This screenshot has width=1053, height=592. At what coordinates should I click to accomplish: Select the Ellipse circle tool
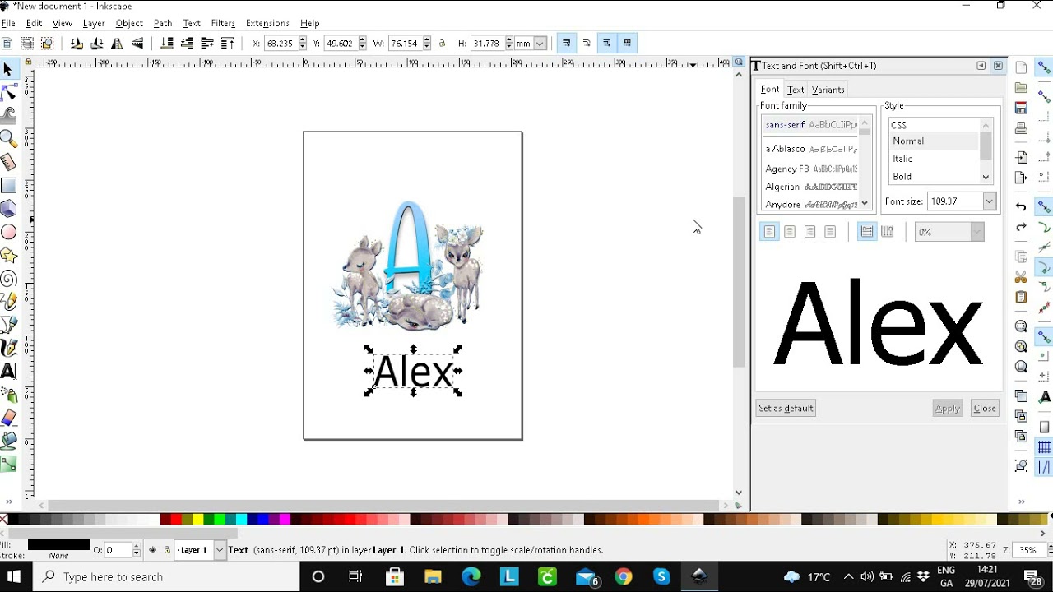point(8,233)
